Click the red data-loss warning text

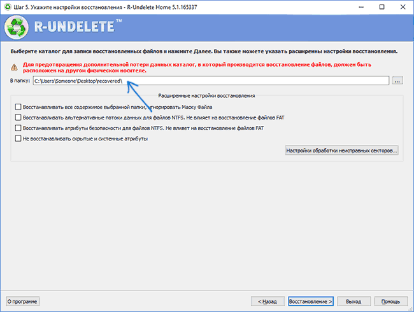(x=197, y=67)
